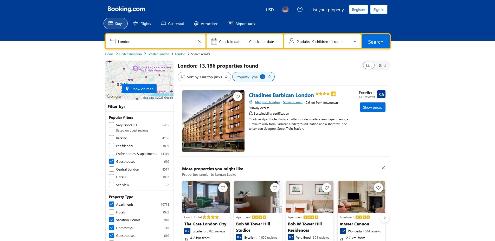Select the Stays navigation icon

tap(111, 23)
